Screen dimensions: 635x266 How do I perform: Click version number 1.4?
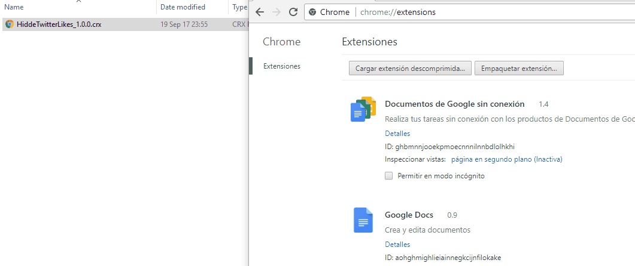point(543,104)
